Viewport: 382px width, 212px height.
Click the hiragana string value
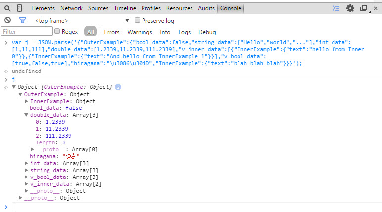click(x=71, y=156)
